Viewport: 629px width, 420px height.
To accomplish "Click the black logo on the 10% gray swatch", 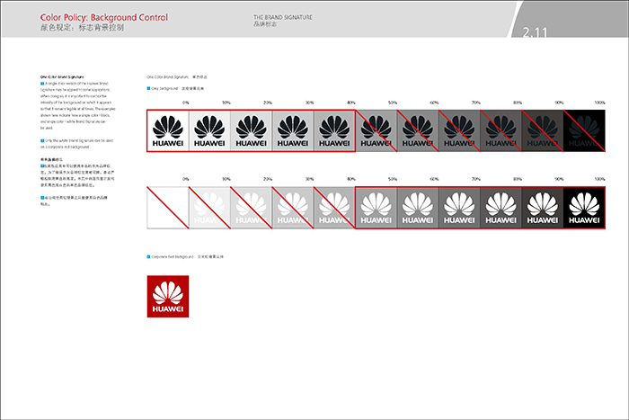I will tap(209, 131).
